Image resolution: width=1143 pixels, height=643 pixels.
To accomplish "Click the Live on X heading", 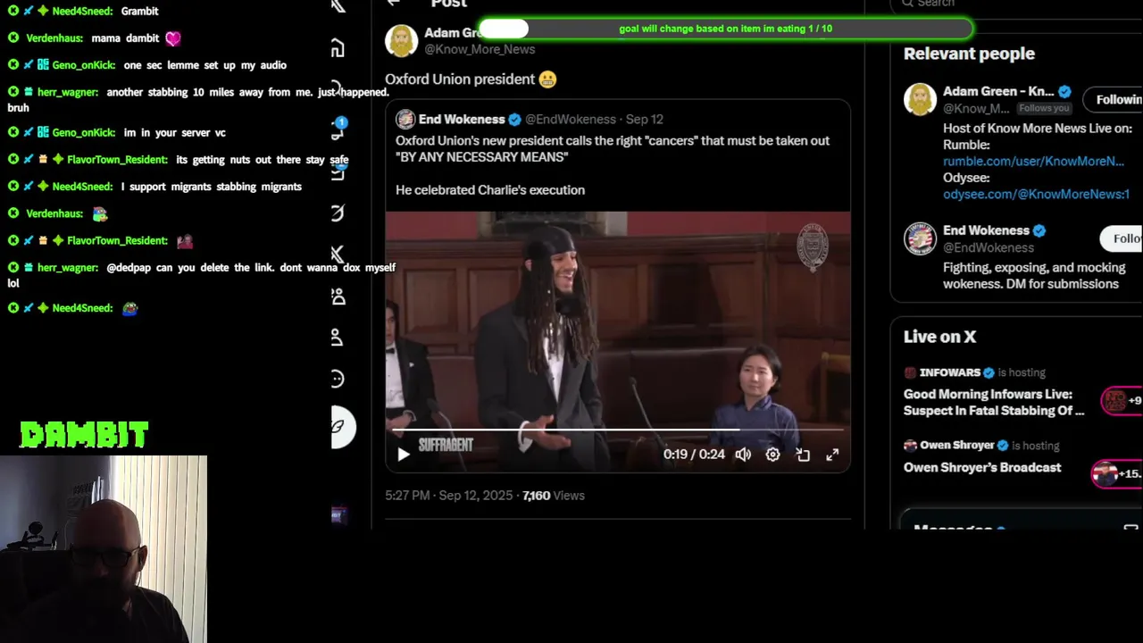I will tap(939, 337).
